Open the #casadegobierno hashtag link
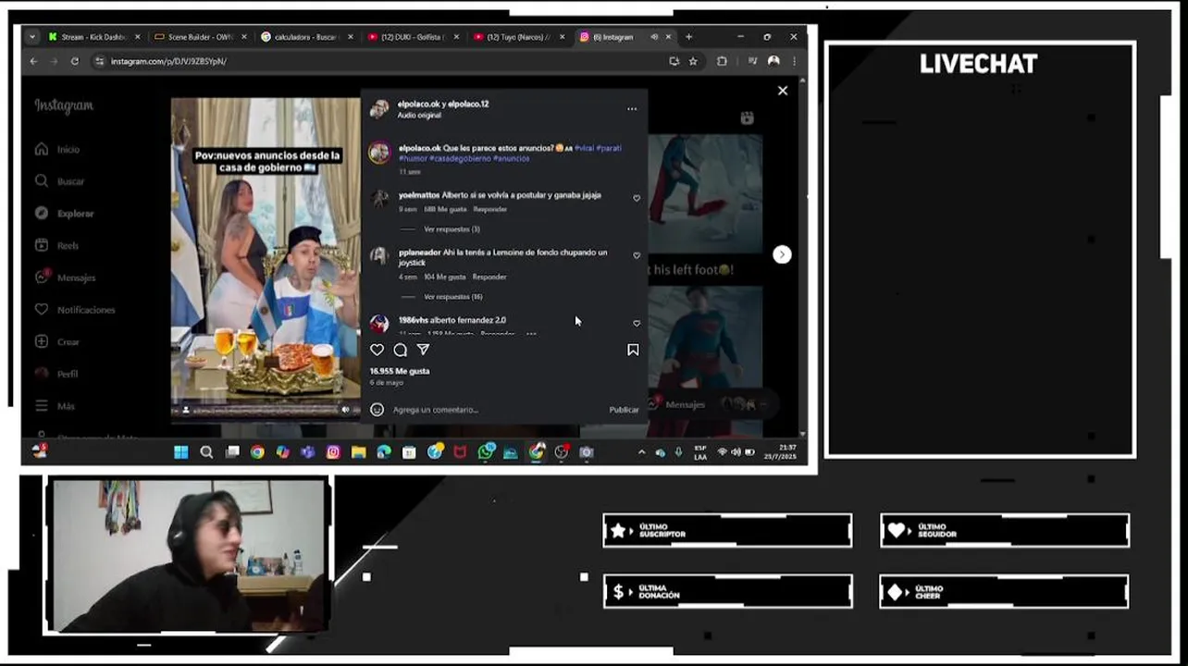This screenshot has height=666, width=1188. coord(459,158)
